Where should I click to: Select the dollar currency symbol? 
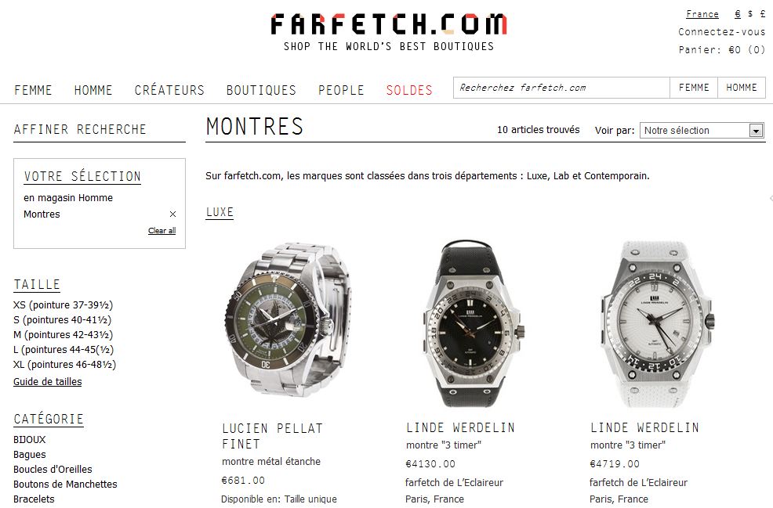[749, 14]
